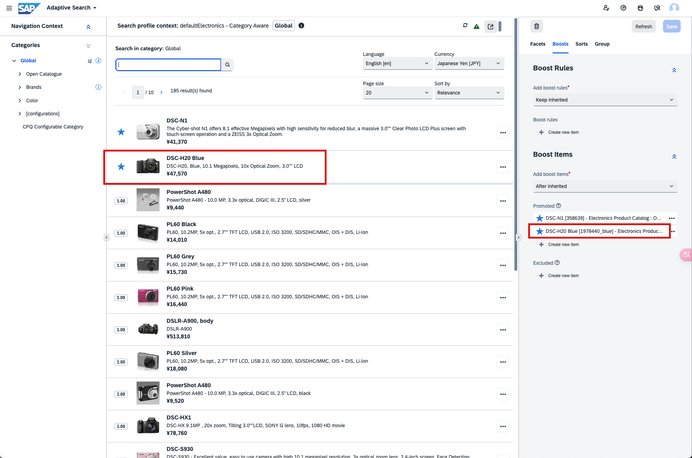This screenshot has width=692, height=458.
Task: Open the Add boost rules dropdown
Action: (x=605, y=100)
